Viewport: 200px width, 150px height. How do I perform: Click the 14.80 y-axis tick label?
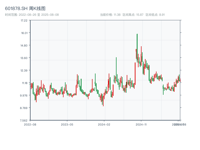click(24, 45)
